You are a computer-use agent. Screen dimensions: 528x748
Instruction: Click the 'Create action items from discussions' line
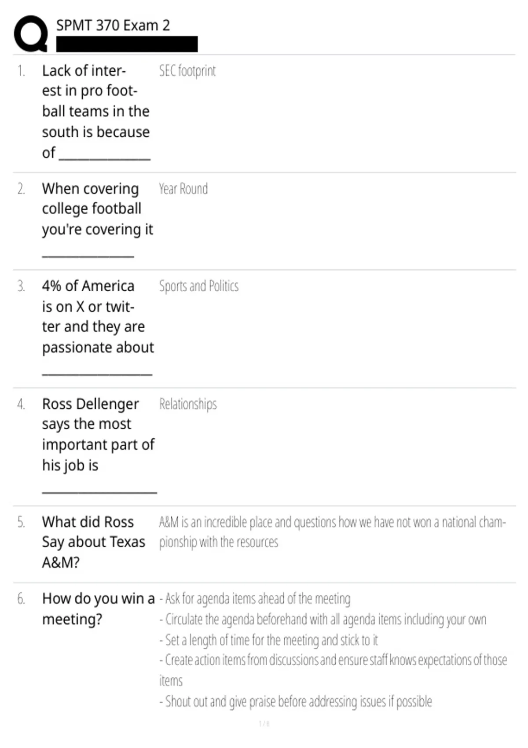(x=333, y=670)
